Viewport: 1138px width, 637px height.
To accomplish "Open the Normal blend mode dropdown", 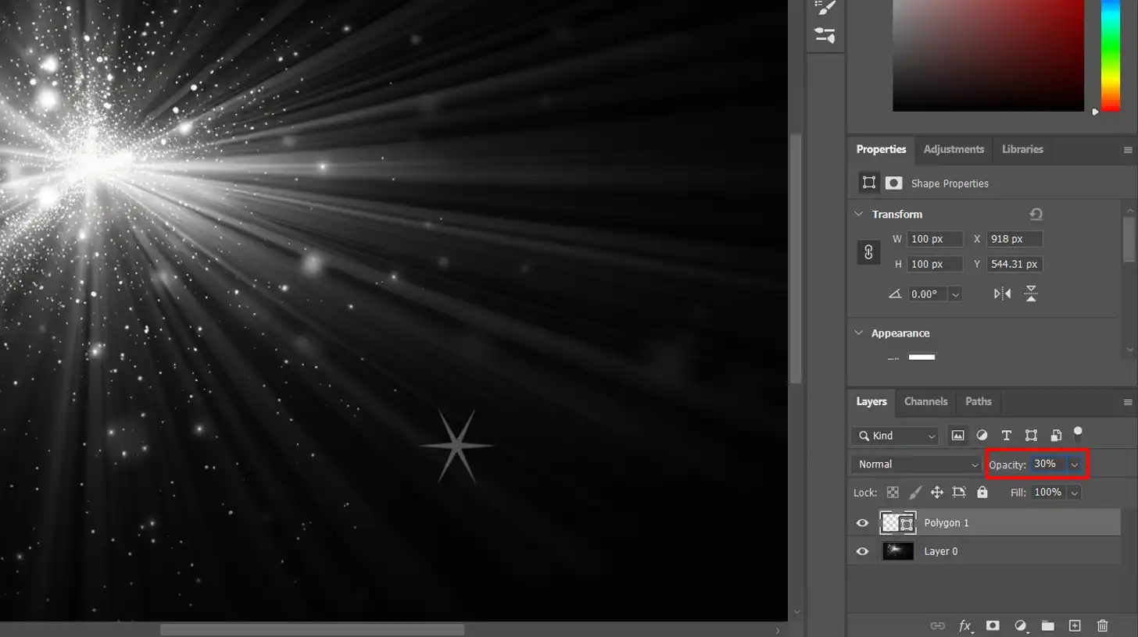I will click(916, 464).
